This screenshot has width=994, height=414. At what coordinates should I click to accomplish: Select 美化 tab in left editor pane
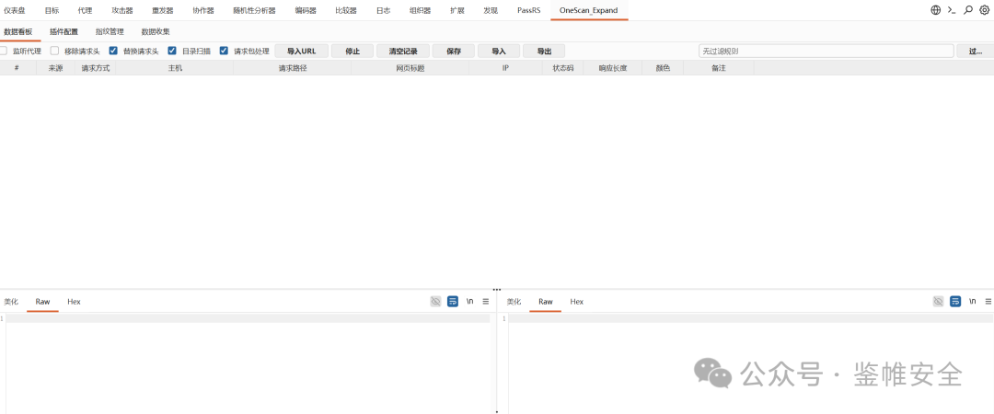click(x=11, y=302)
